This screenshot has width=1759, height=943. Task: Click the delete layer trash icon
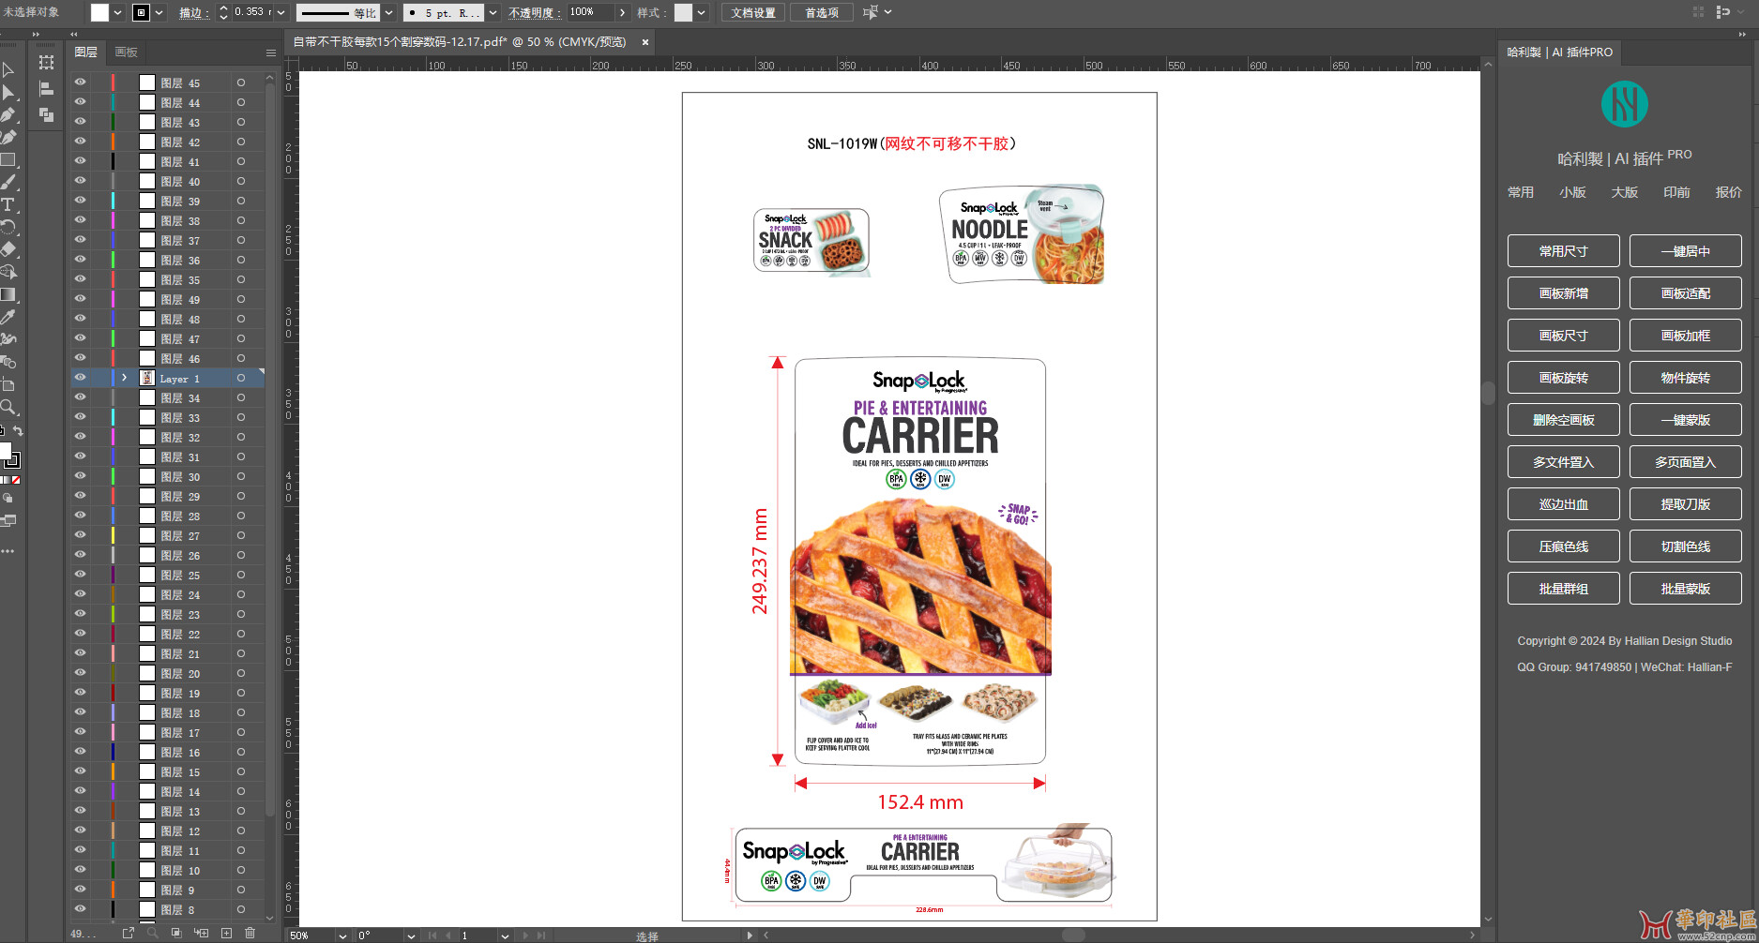coord(250,933)
